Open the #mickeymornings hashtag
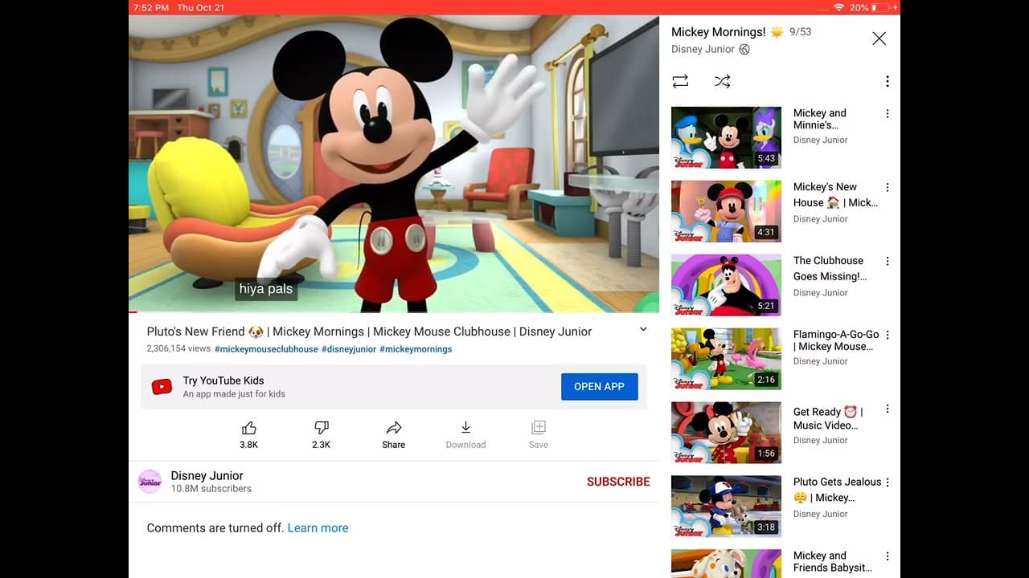Image resolution: width=1029 pixels, height=578 pixels. click(416, 349)
